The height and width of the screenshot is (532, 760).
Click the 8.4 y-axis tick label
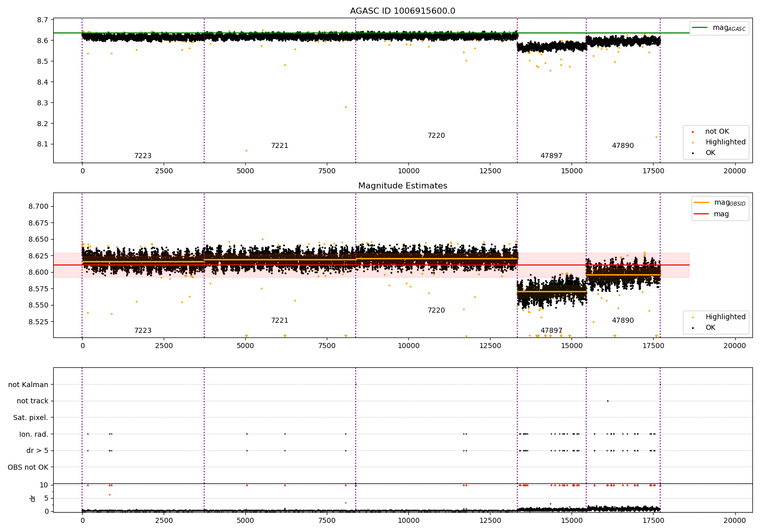click(43, 82)
